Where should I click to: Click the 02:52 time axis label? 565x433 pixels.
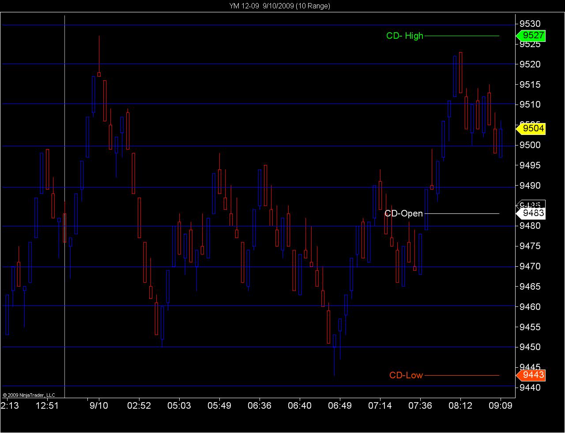[139, 405]
